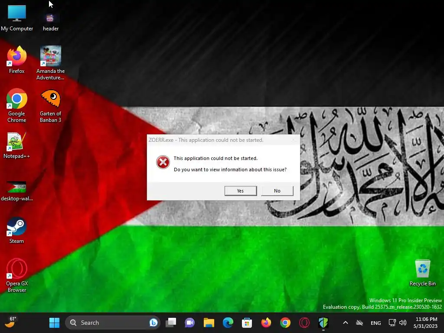The height and width of the screenshot is (333, 444).
Task: Open the My Computer desktop icon
Action: pos(17,18)
